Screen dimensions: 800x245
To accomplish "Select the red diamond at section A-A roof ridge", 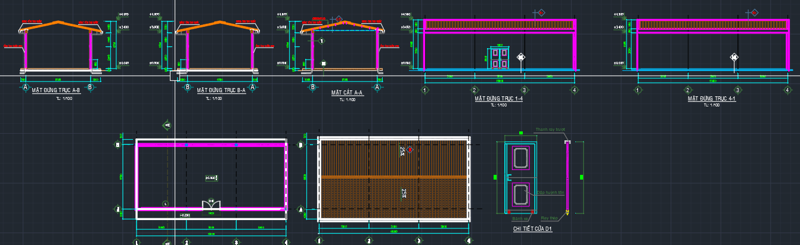I will coord(339,19).
